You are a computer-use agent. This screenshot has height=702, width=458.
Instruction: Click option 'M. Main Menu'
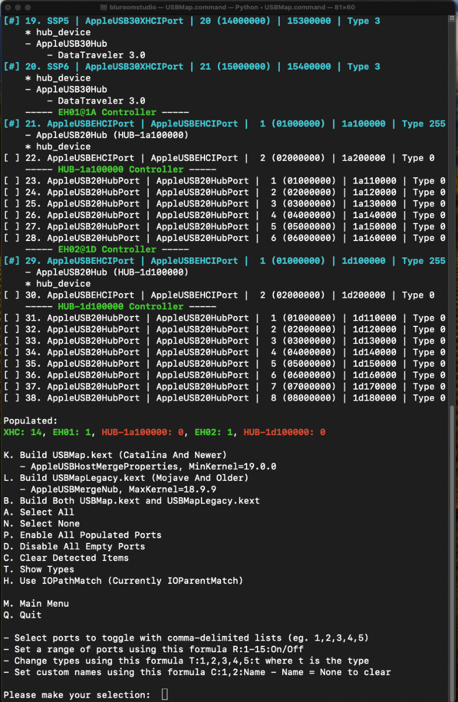[x=36, y=603]
